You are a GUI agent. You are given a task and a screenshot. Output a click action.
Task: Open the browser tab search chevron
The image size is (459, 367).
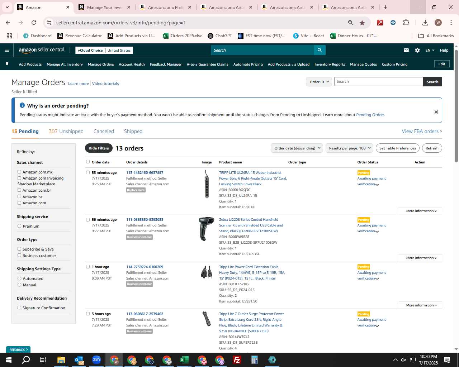(x=7, y=7)
